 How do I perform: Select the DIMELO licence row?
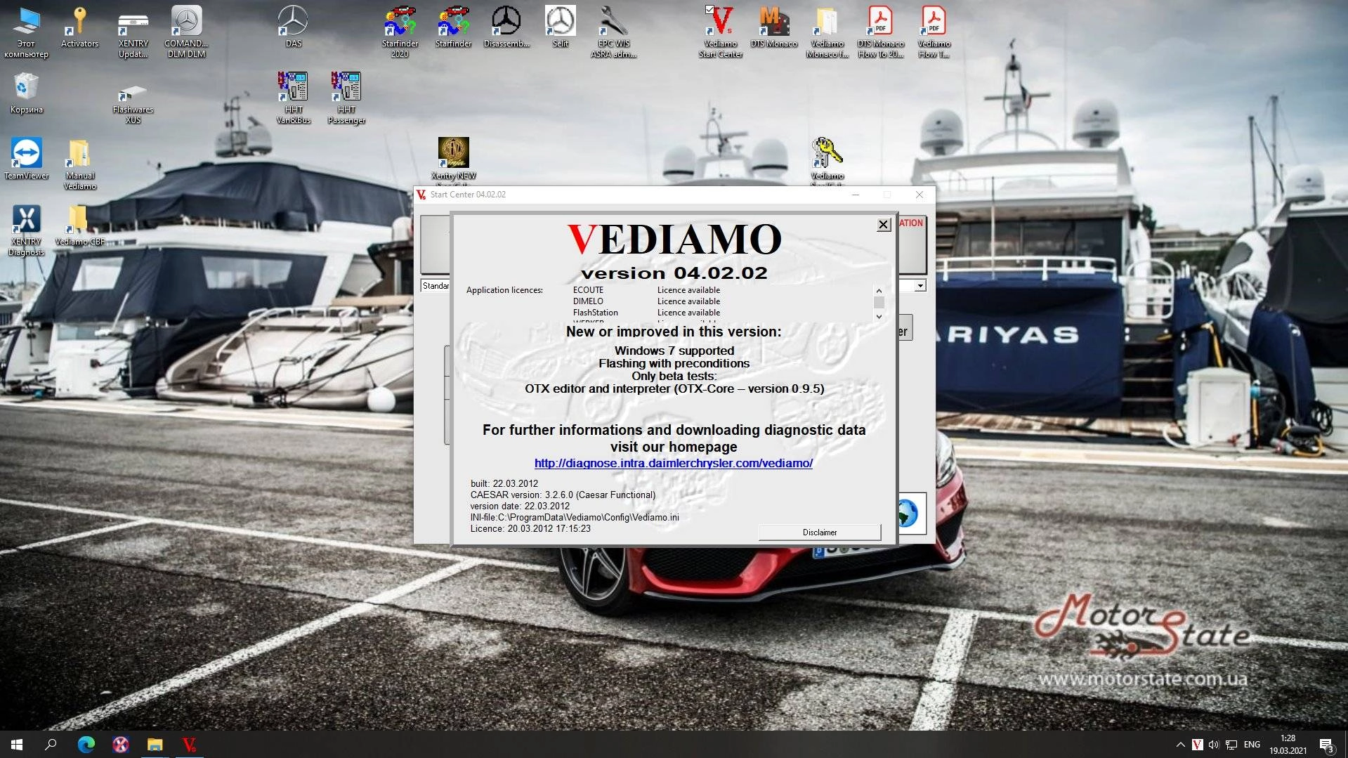(646, 301)
